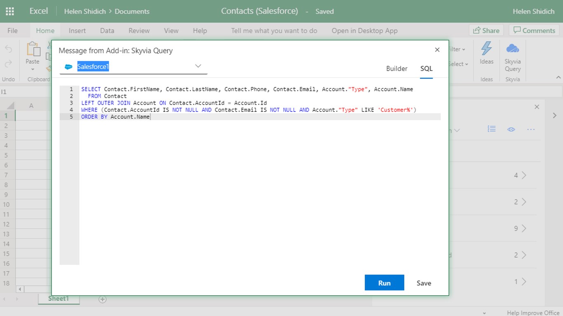
Task: Toggle the eye visibility icon in side pane
Action: click(x=511, y=129)
